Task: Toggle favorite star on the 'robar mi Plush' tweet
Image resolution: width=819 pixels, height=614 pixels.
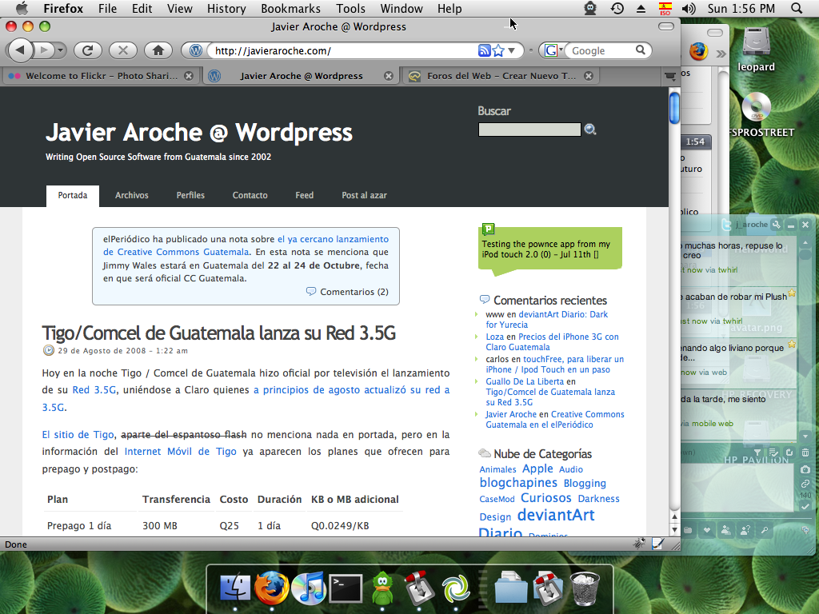Action: (792, 293)
